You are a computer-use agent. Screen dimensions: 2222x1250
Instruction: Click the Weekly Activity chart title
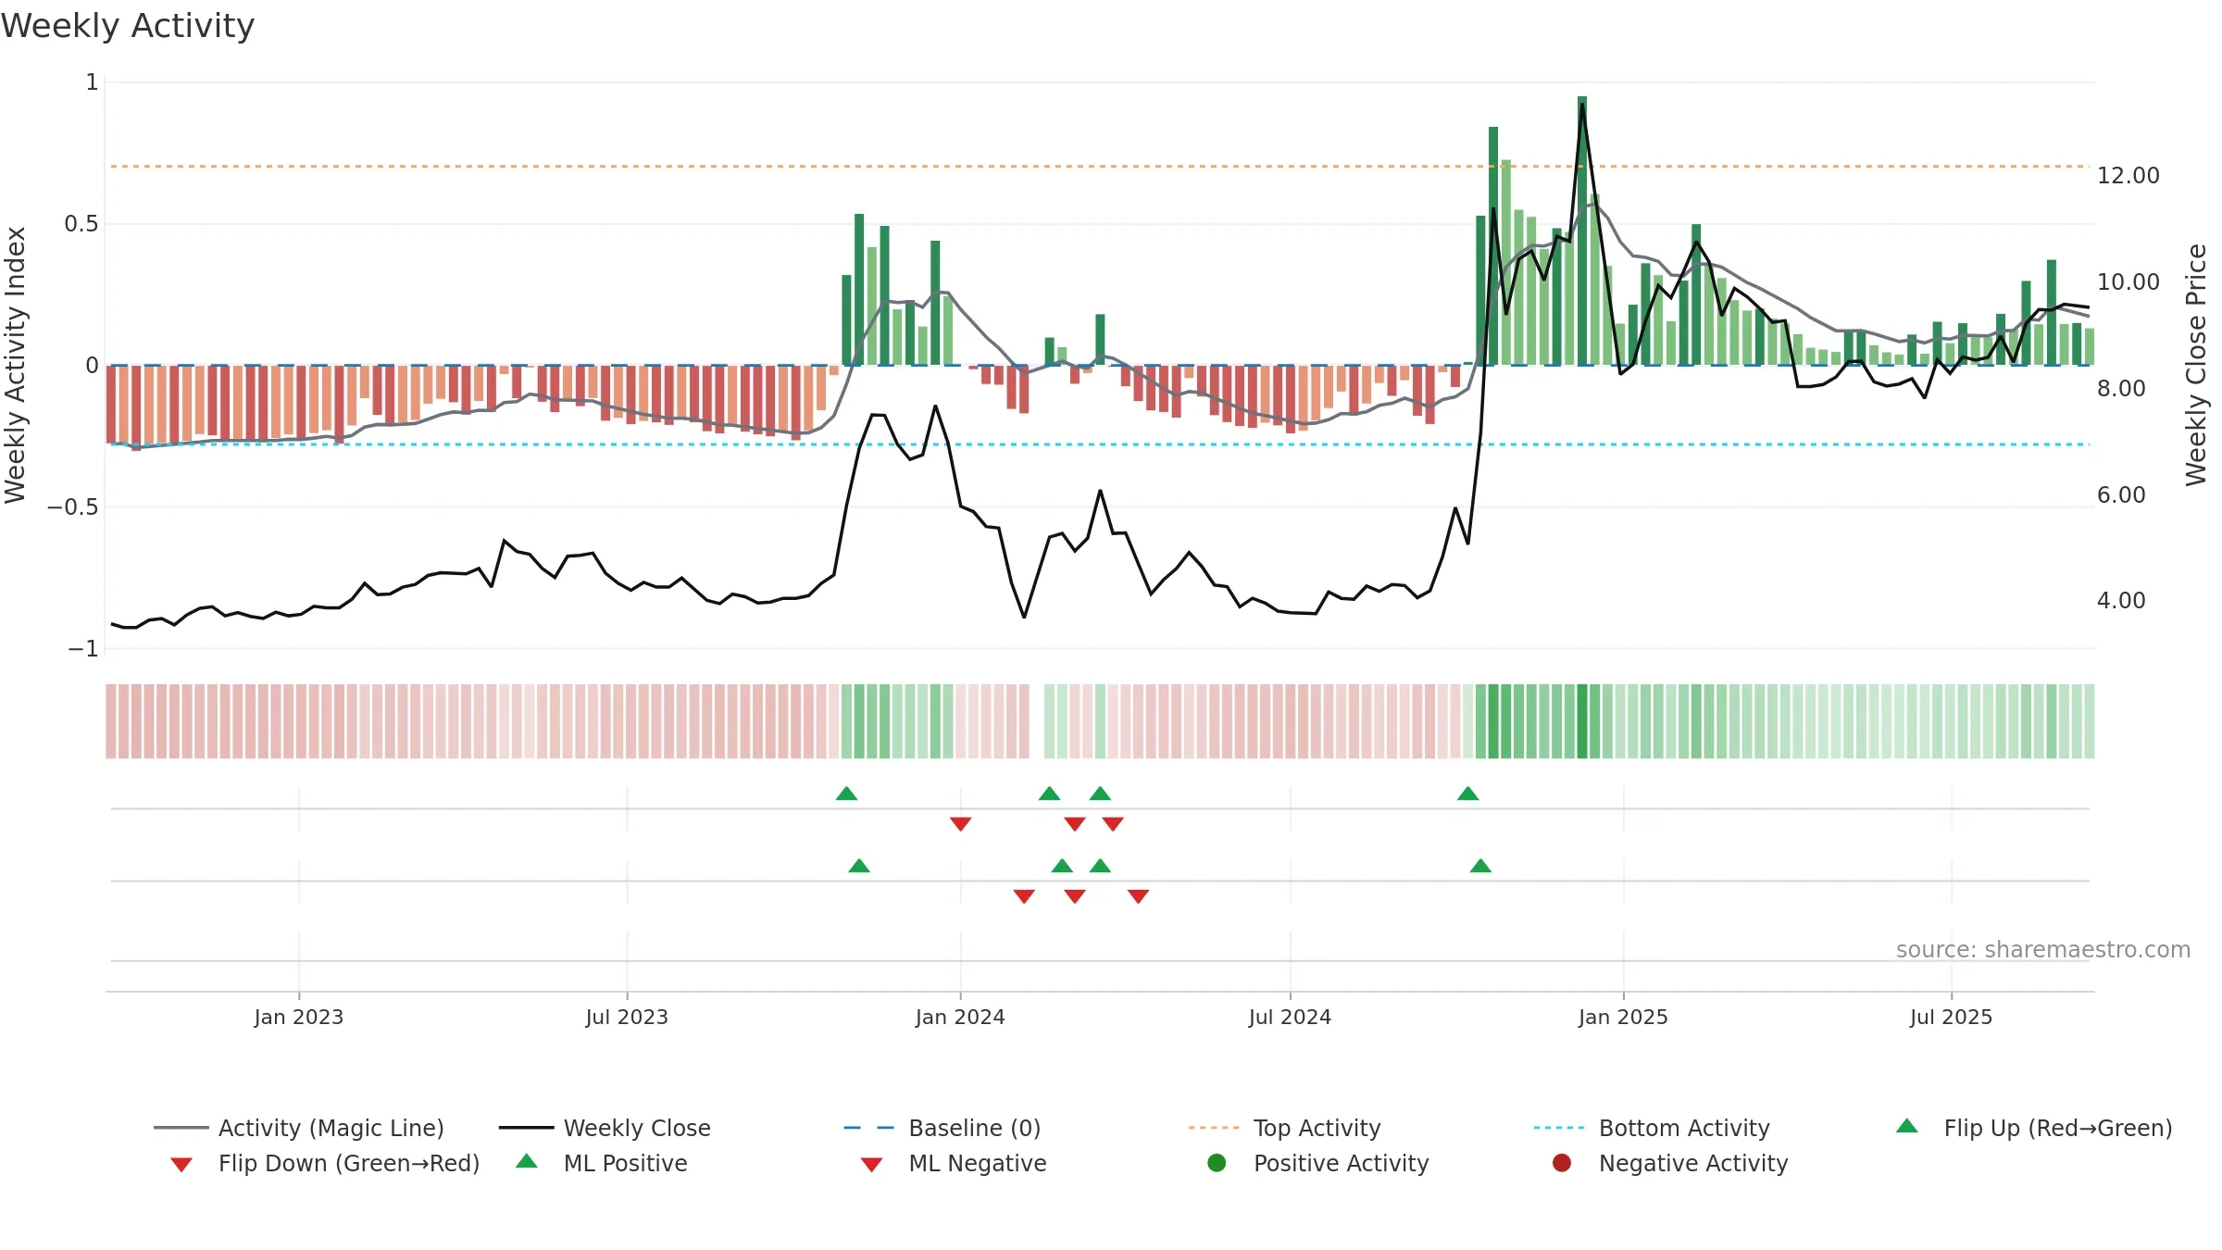click(128, 26)
